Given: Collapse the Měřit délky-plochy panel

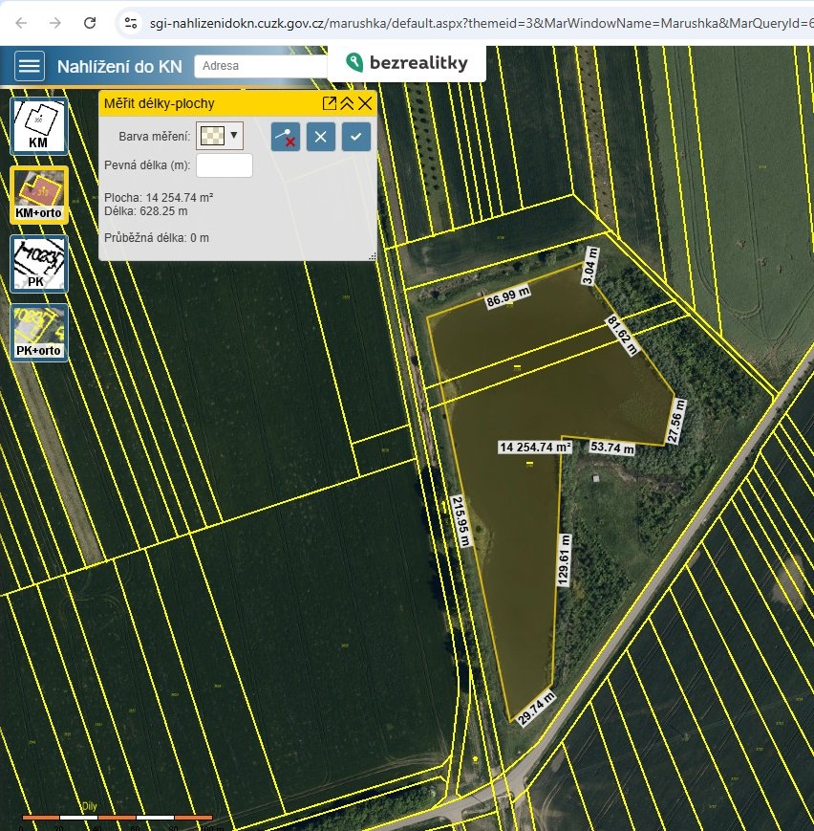Looking at the screenshot, I should coord(347,103).
